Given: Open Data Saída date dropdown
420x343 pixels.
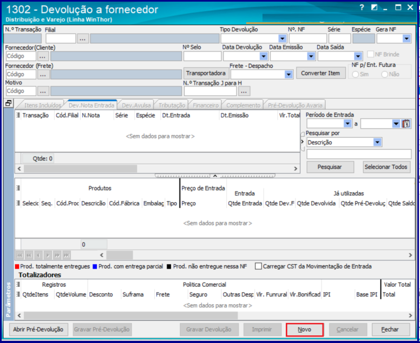Looking at the screenshot, I should click(358, 56).
